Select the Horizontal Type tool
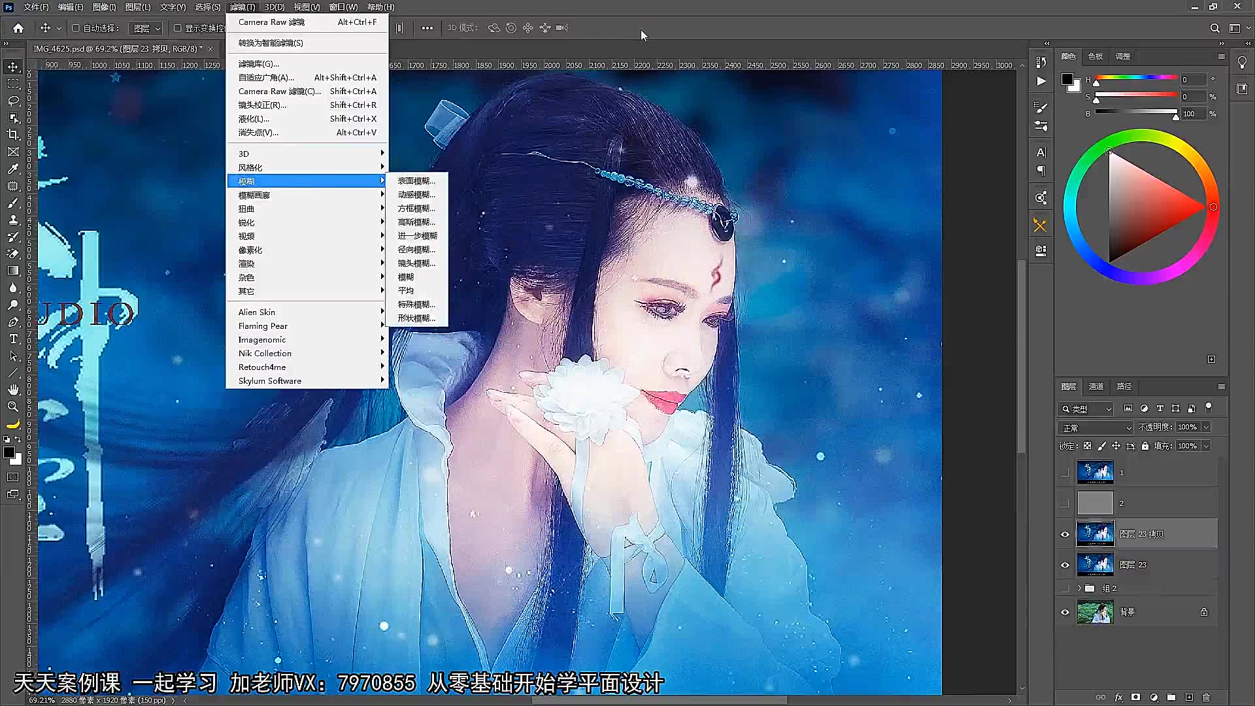The image size is (1255, 706). click(x=13, y=339)
